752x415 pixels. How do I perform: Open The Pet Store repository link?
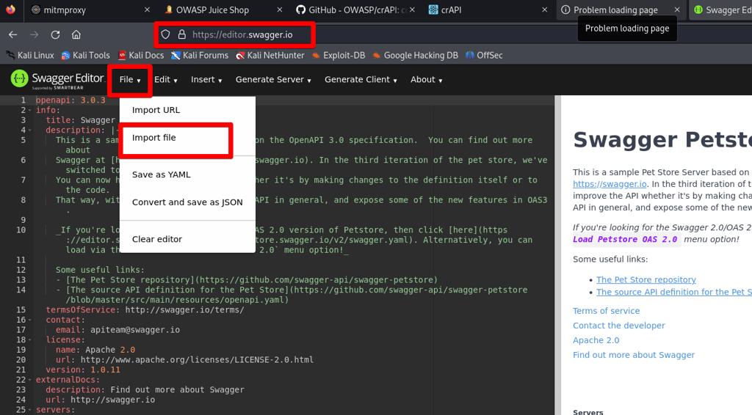pos(646,279)
